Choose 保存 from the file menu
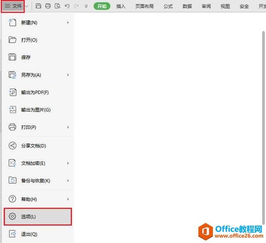The image size is (266, 243). [x=38, y=57]
